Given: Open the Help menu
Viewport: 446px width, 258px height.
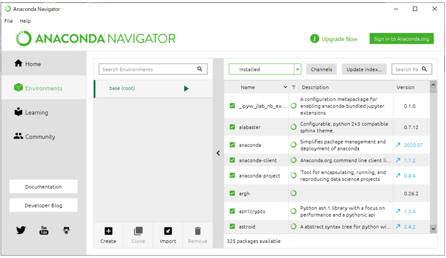Looking at the screenshot, I should point(25,21).
